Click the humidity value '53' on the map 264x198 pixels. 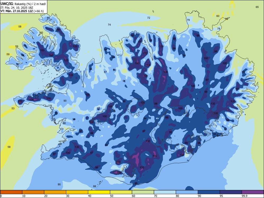(x=13, y=109)
